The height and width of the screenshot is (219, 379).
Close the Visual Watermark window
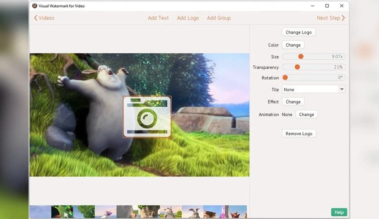point(341,6)
